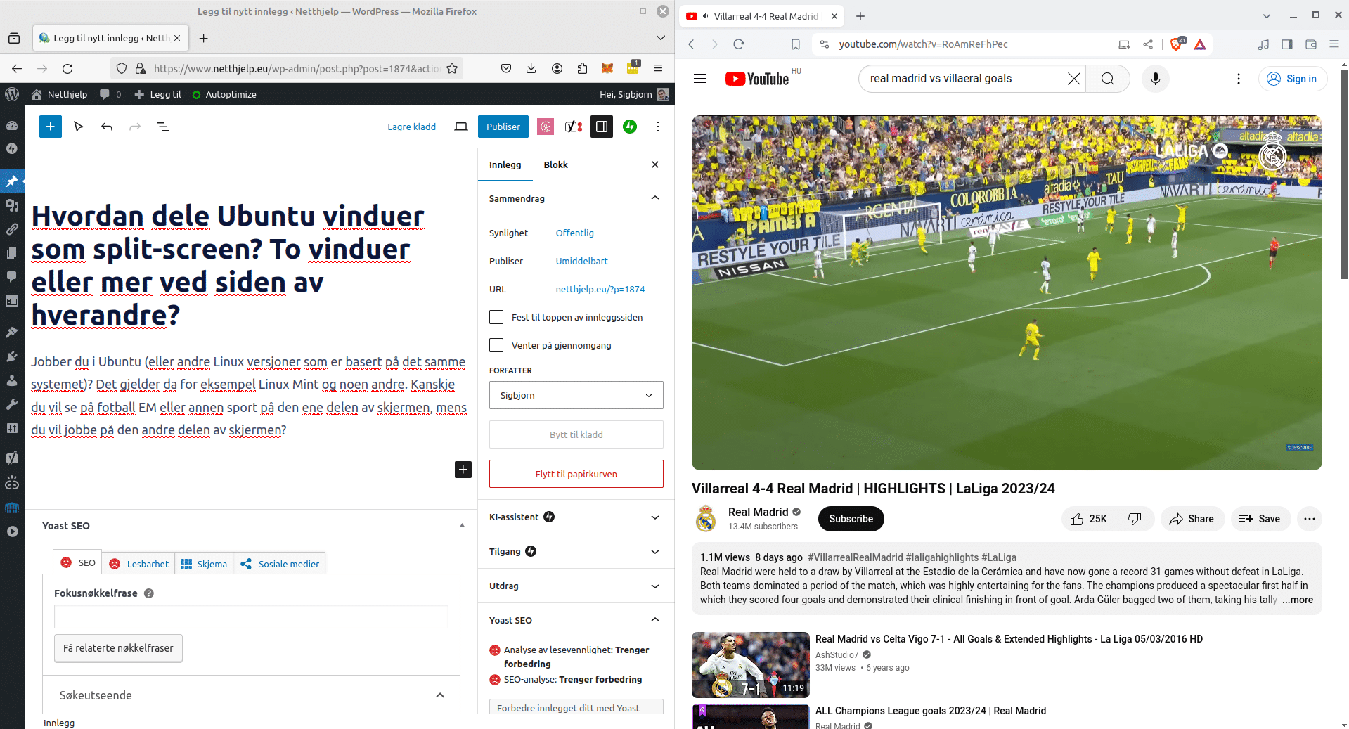
Task: Click the YouTube search magnifier button
Action: pyautogui.click(x=1108, y=79)
